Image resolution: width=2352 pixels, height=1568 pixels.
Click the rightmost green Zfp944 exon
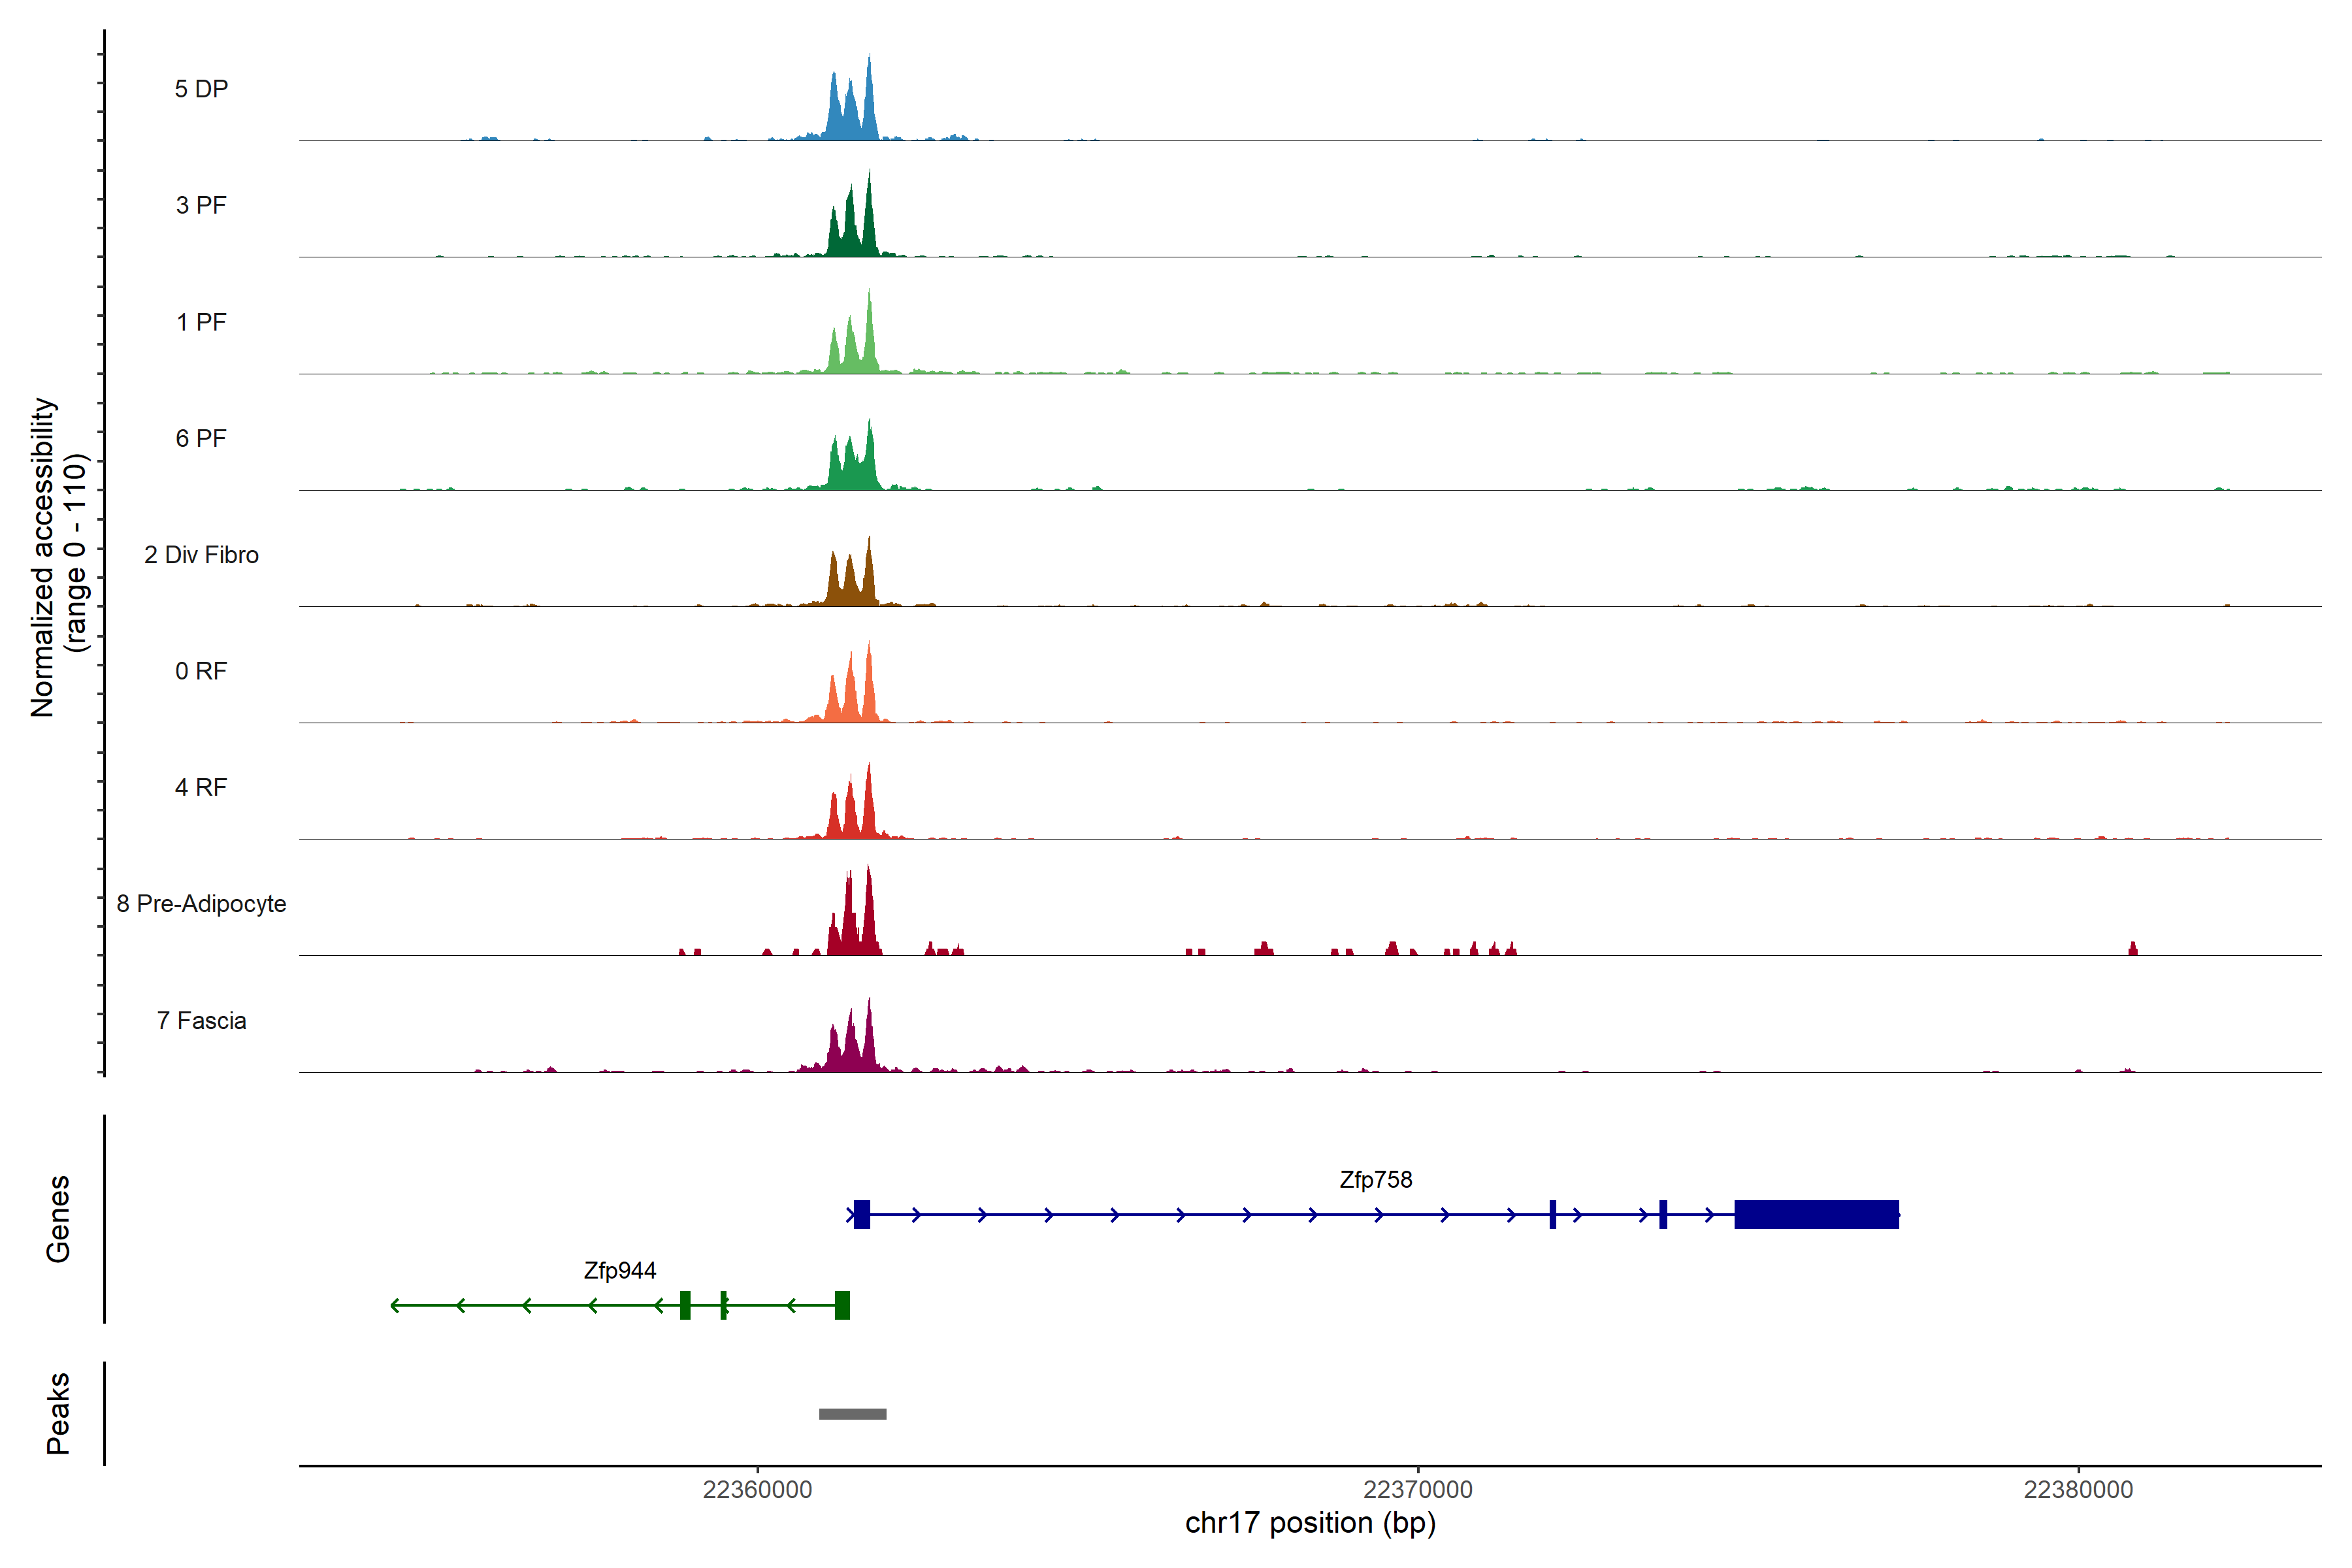[x=842, y=1305]
